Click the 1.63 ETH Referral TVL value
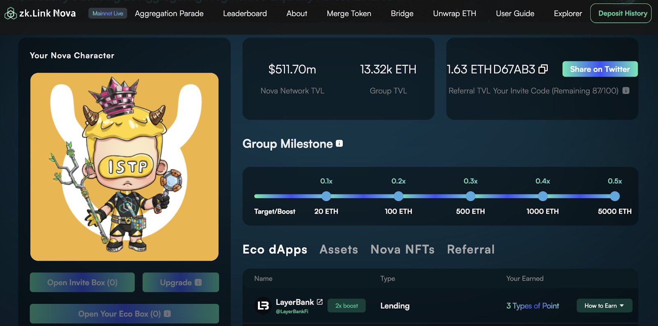This screenshot has width=658, height=326. pyautogui.click(x=469, y=69)
